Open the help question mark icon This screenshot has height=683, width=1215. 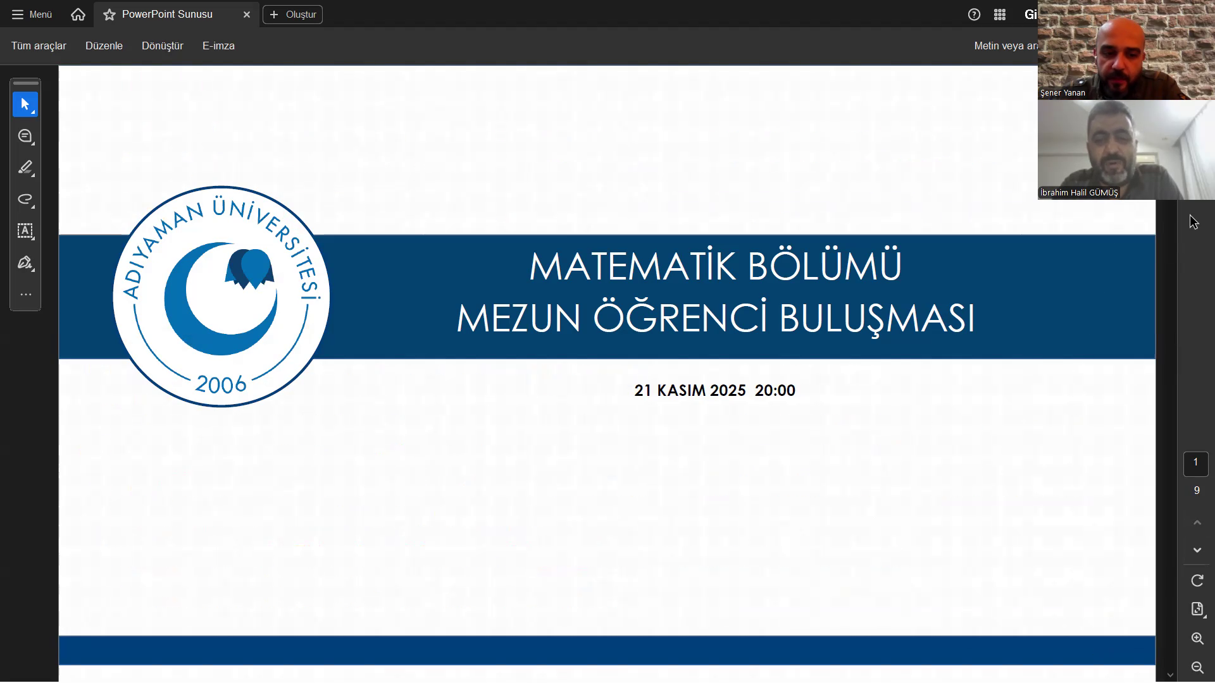(974, 15)
